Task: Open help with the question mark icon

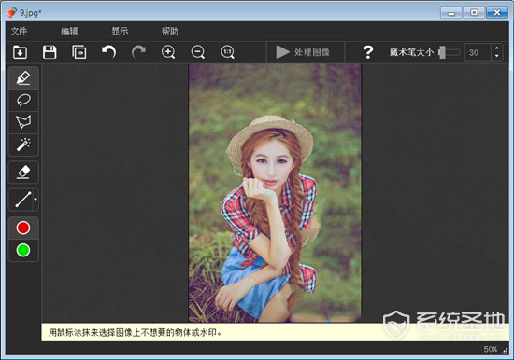Action: point(368,52)
